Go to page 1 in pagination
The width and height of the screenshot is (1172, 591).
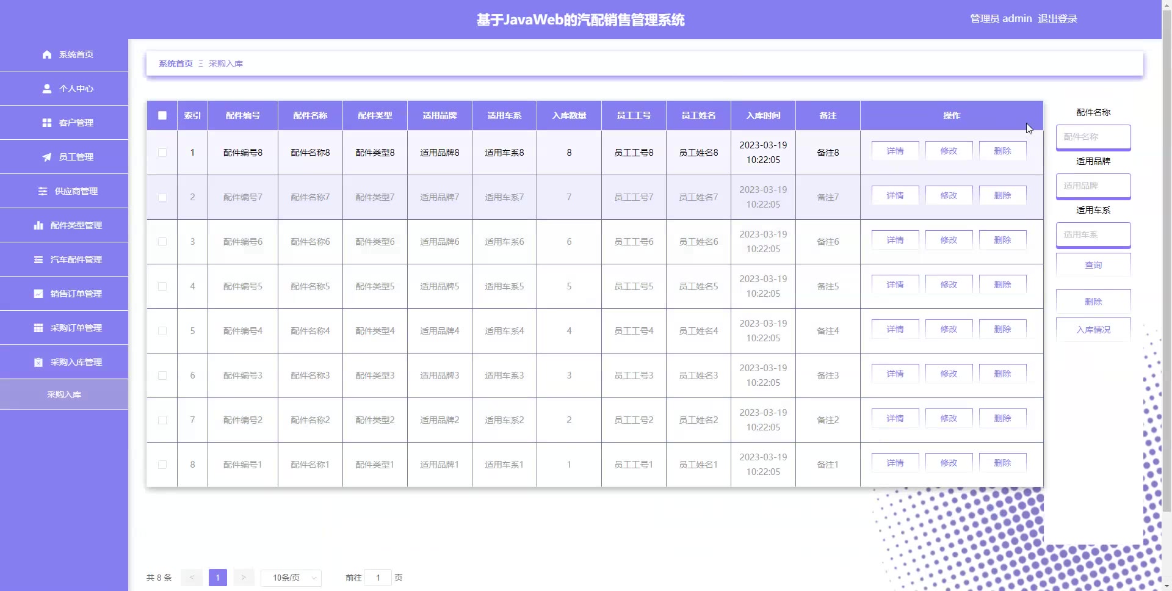(x=218, y=578)
